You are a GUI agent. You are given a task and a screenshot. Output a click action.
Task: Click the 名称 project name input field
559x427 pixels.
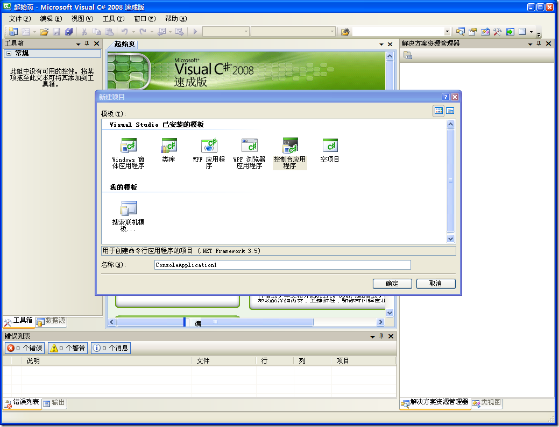point(282,265)
